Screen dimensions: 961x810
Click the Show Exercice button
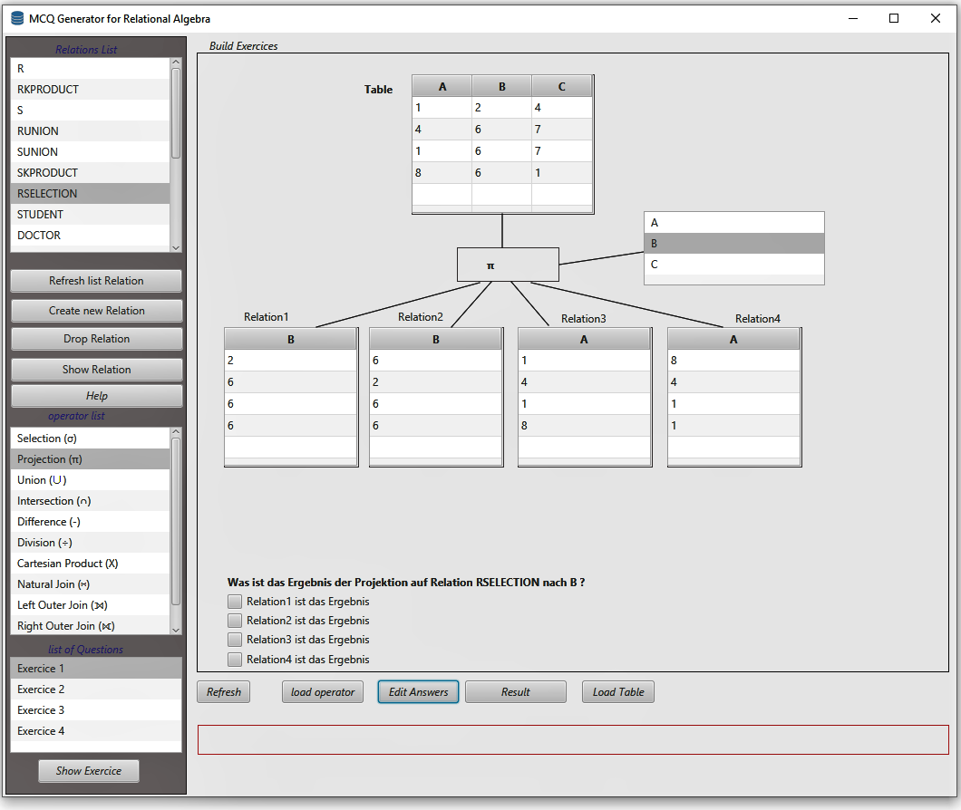88,770
